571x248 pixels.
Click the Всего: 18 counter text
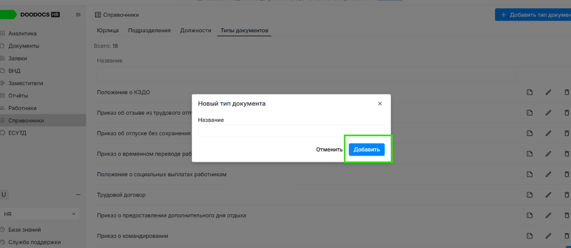click(x=106, y=46)
